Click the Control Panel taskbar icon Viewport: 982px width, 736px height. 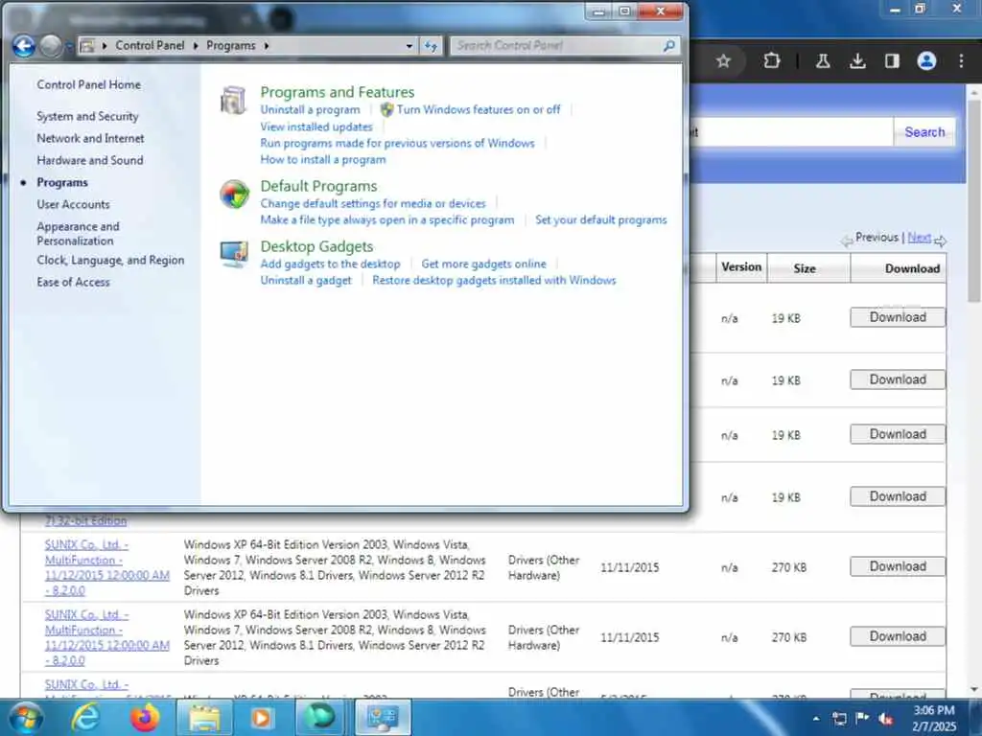click(x=383, y=718)
